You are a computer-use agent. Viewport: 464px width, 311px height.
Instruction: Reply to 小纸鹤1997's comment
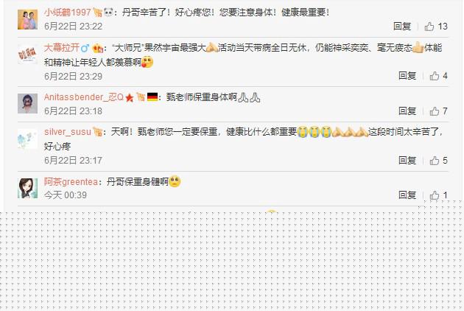(402, 27)
